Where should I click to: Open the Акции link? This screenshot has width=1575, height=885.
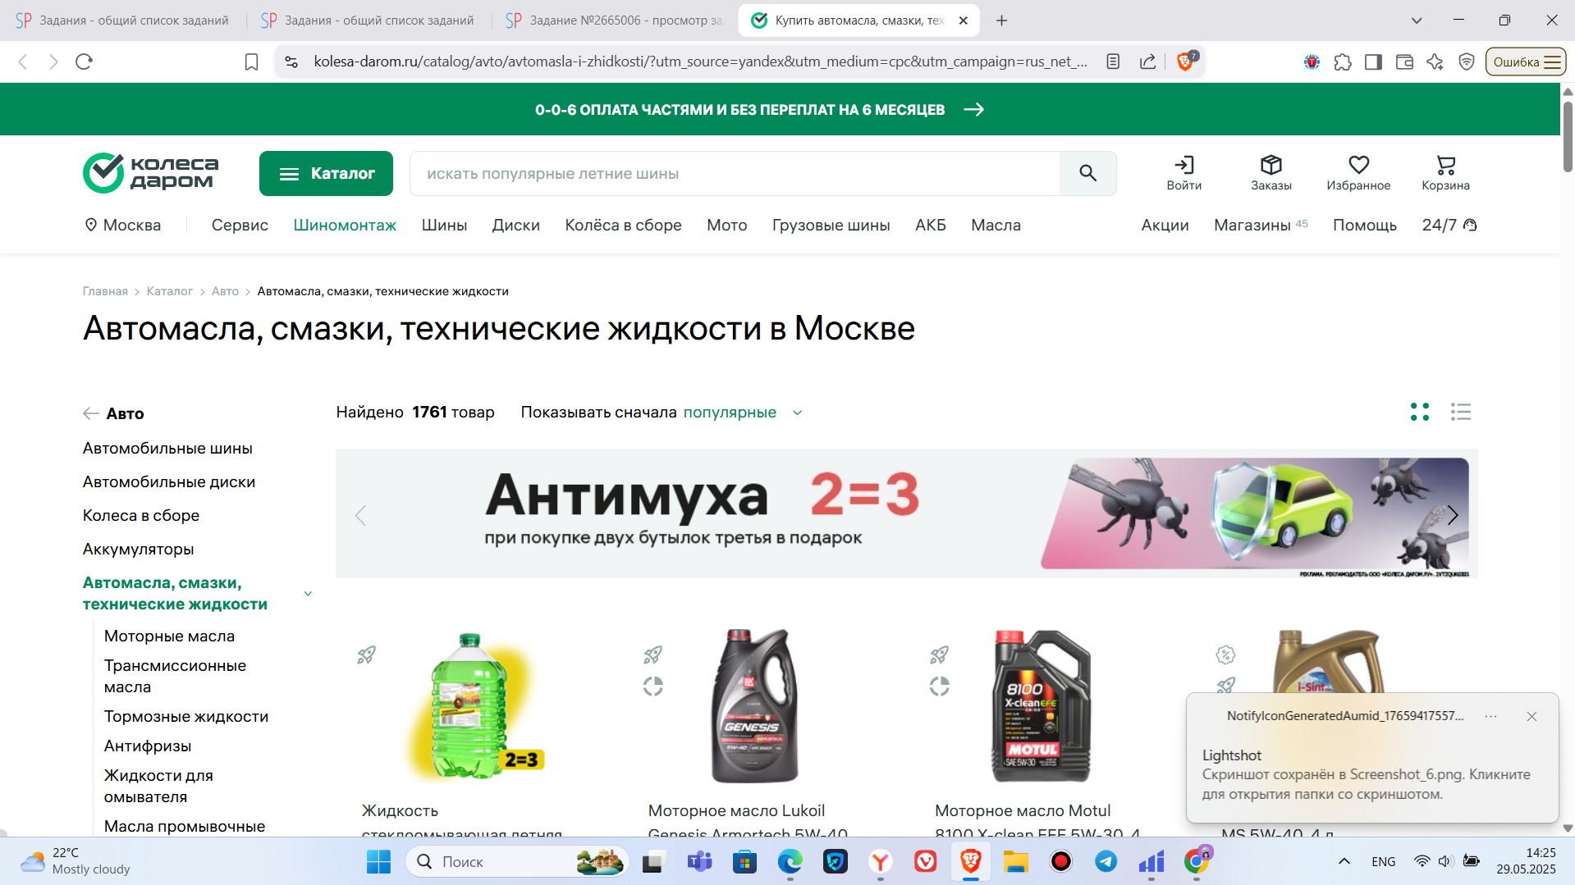click(x=1165, y=225)
